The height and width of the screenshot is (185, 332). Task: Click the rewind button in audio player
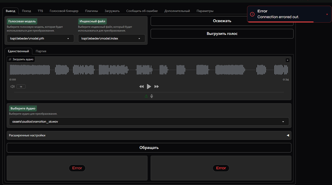coord(141,86)
